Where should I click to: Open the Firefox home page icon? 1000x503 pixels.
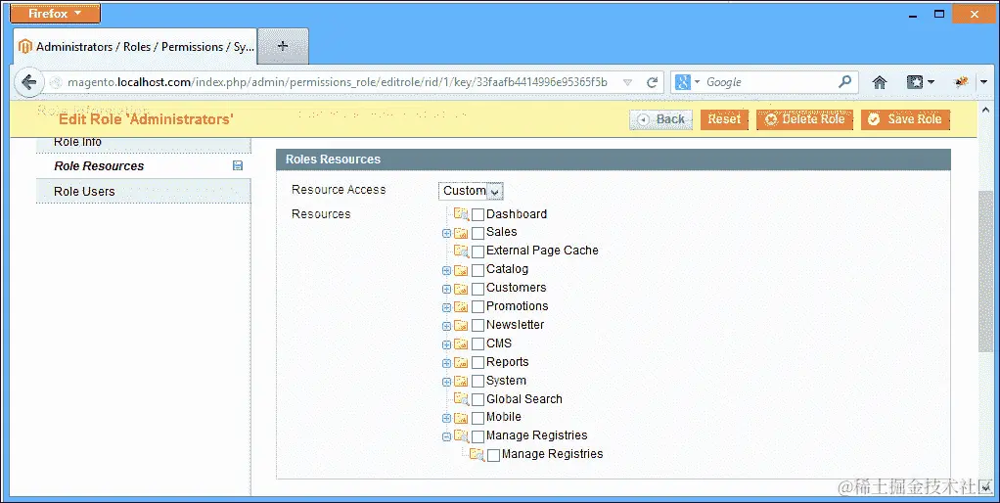point(880,82)
